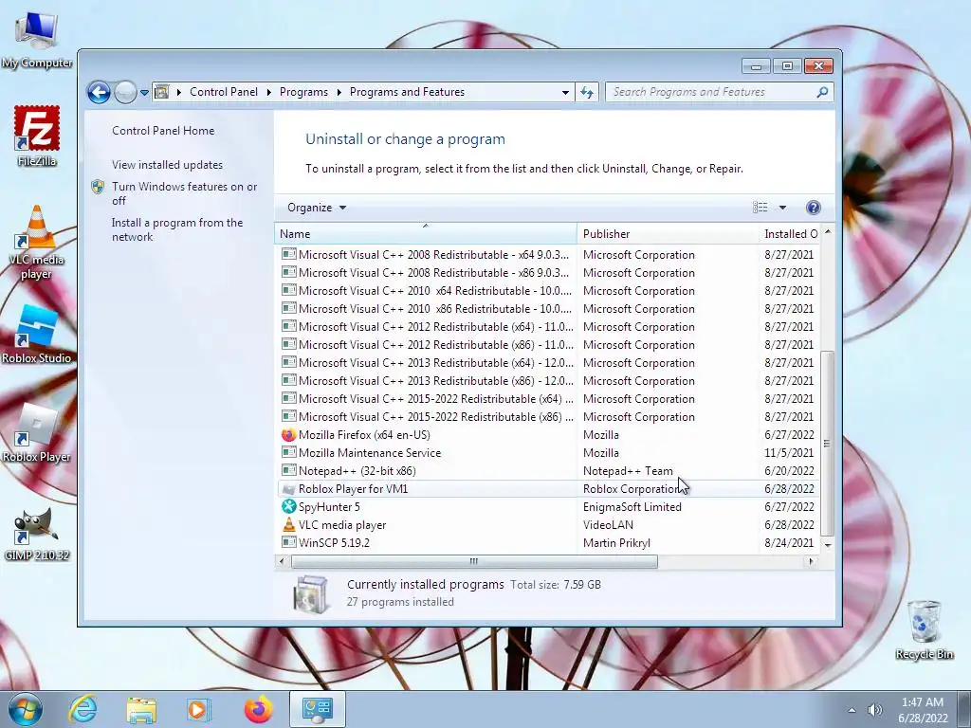This screenshot has height=728, width=971.
Task: Open FileZilla desktop shortcut
Action: pos(37,136)
